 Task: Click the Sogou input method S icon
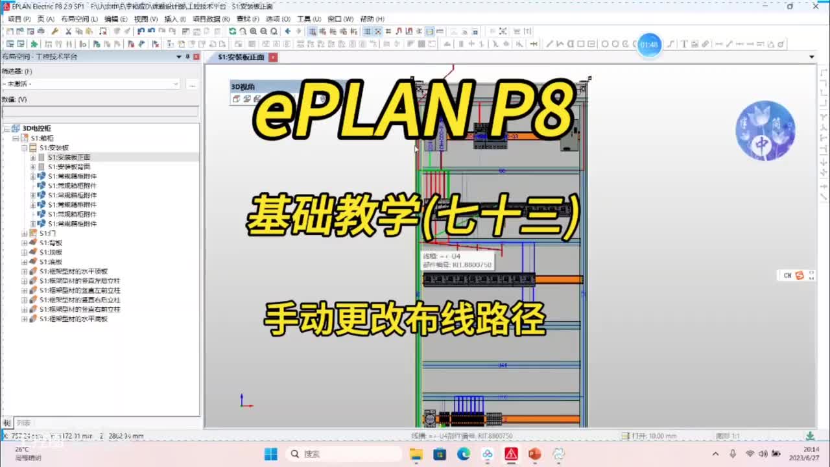[800, 275]
